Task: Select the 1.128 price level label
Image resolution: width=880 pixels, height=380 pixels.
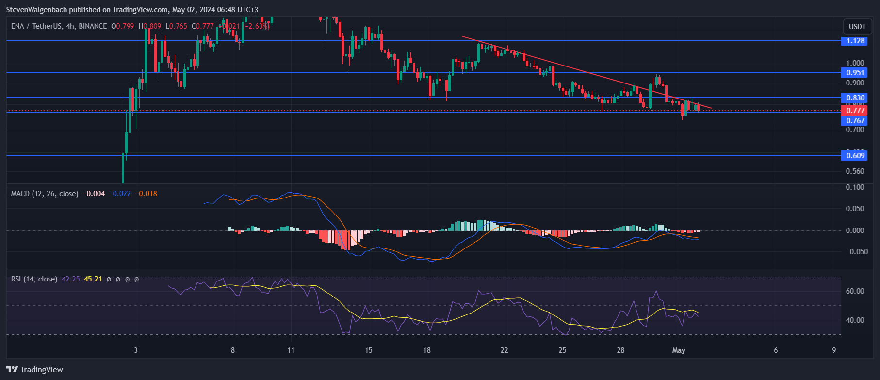Action: (855, 41)
